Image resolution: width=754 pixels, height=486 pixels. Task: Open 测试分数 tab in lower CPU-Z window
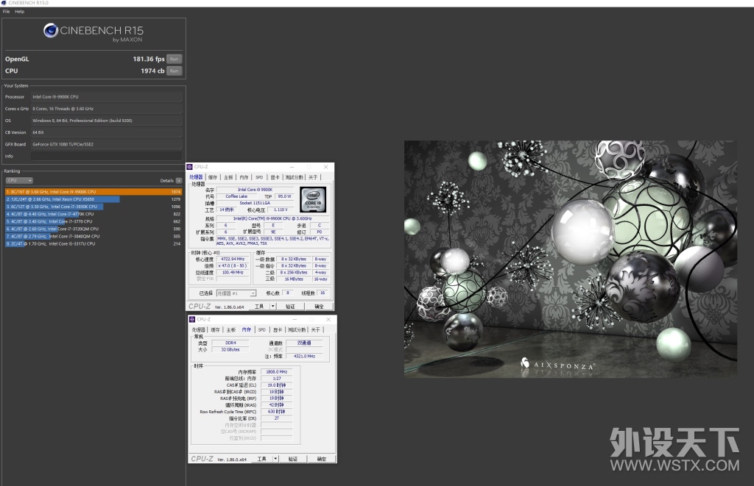tap(297, 330)
